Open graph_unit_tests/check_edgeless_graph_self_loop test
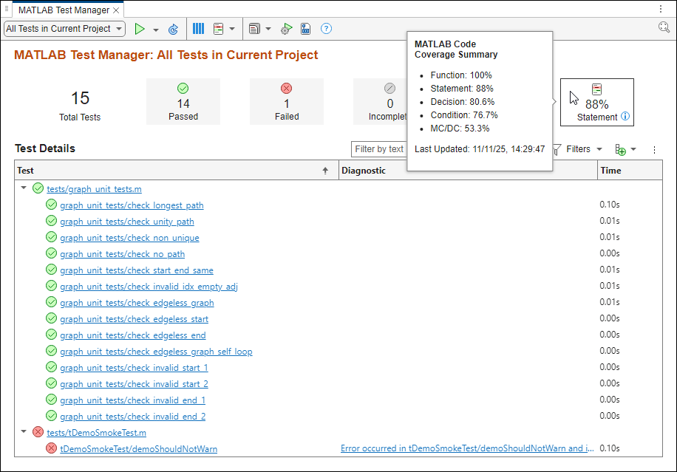This screenshot has width=677, height=472. tap(156, 352)
